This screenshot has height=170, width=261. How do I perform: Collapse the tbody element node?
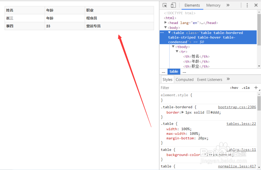point(173,46)
